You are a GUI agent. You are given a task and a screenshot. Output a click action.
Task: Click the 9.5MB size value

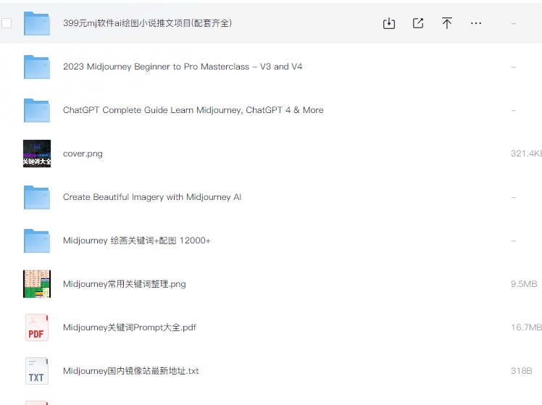(524, 284)
